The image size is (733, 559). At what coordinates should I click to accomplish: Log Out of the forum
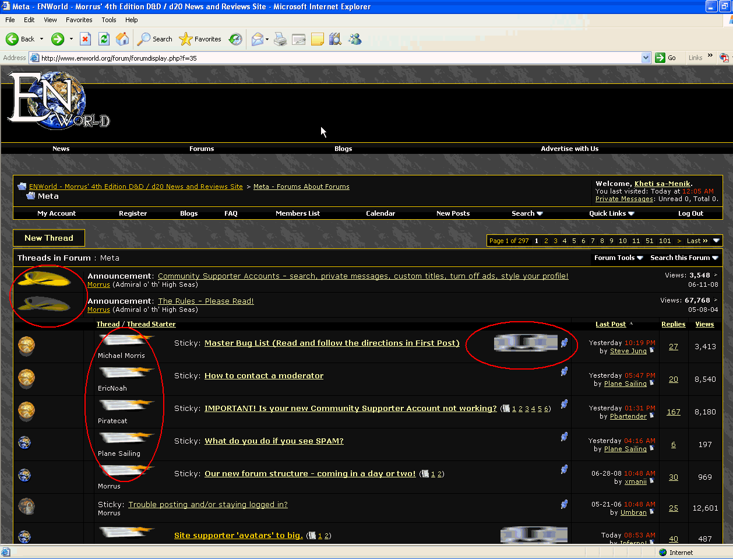[x=690, y=213]
